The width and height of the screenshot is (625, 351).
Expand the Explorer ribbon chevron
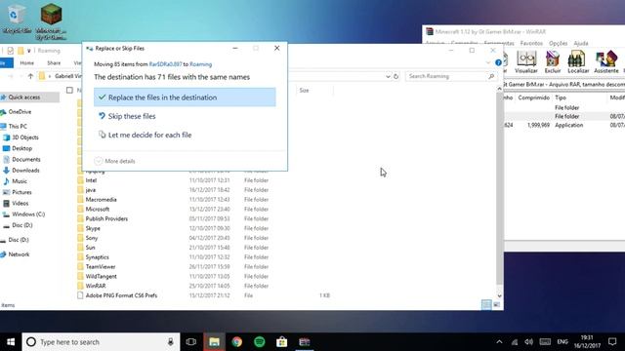coord(488,62)
